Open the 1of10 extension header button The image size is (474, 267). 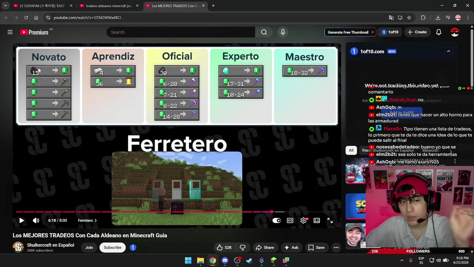click(x=390, y=32)
